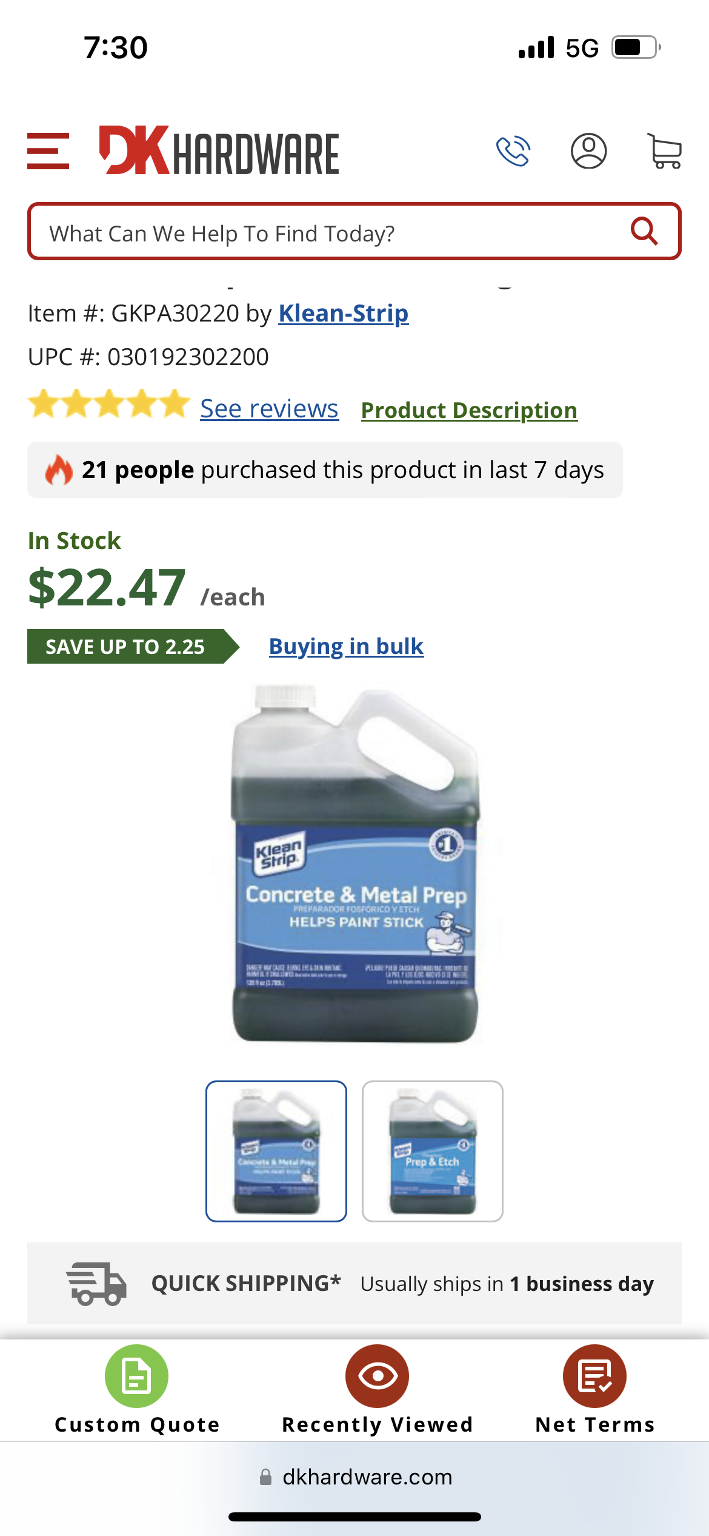Tap the dkhardware.com address bar
Screen dimensions: 709x1536
coord(356,1477)
